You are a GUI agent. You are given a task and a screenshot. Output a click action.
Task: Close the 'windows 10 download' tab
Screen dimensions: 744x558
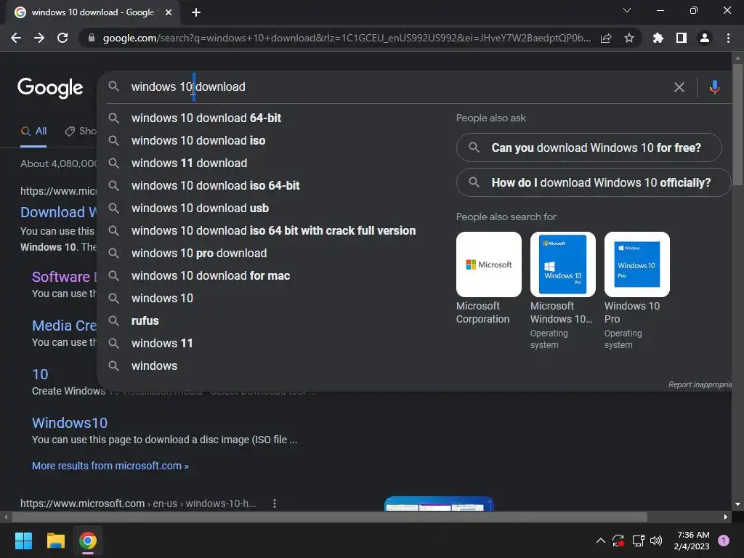[169, 12]
